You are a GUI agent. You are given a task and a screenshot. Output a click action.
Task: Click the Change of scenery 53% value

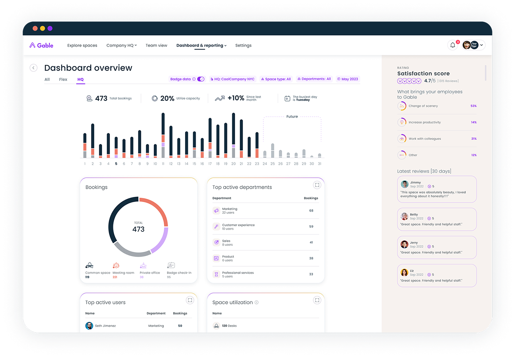pos(473,106)
